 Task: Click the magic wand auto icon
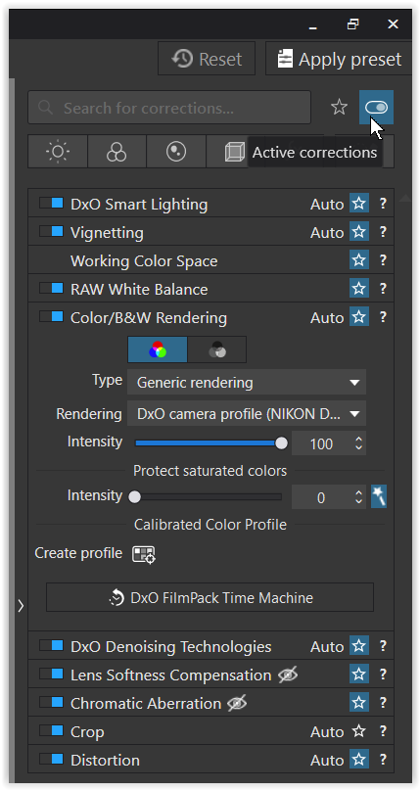point(379,497)
